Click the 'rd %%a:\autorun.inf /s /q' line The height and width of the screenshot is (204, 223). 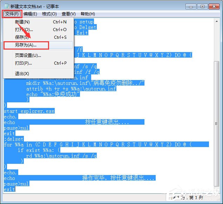61,156
